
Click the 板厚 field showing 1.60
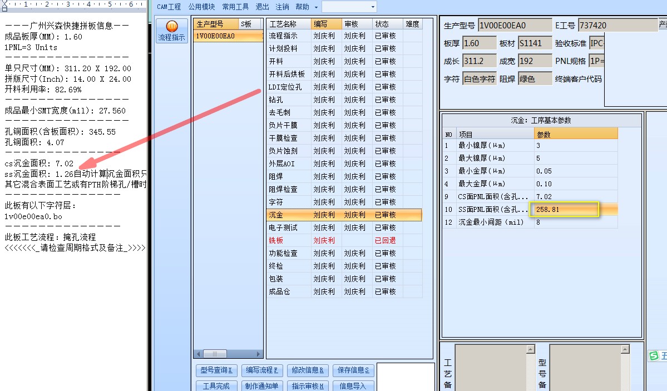tap(480, 43)
